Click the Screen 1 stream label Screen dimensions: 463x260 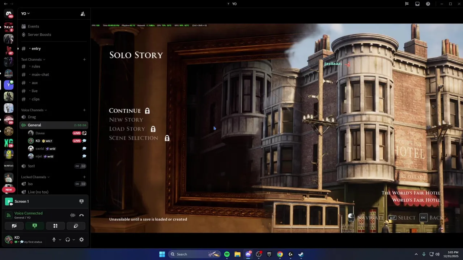(x=21, y=201)
